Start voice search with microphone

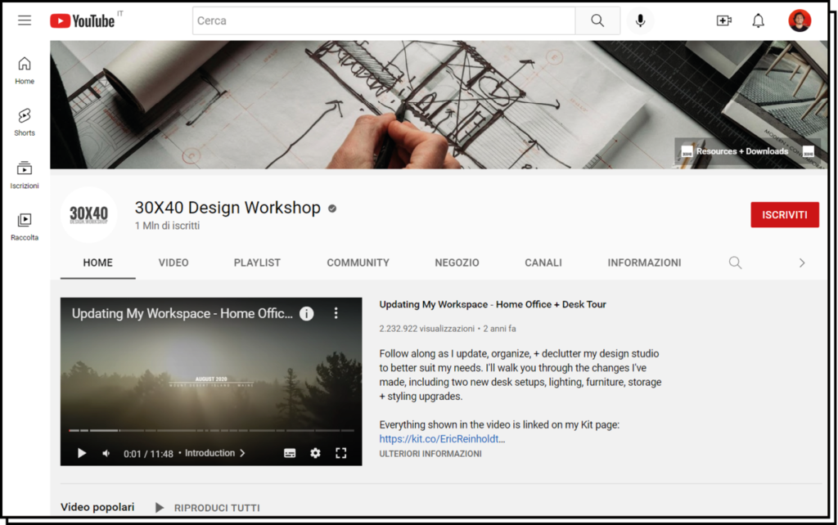coord(640,21)
